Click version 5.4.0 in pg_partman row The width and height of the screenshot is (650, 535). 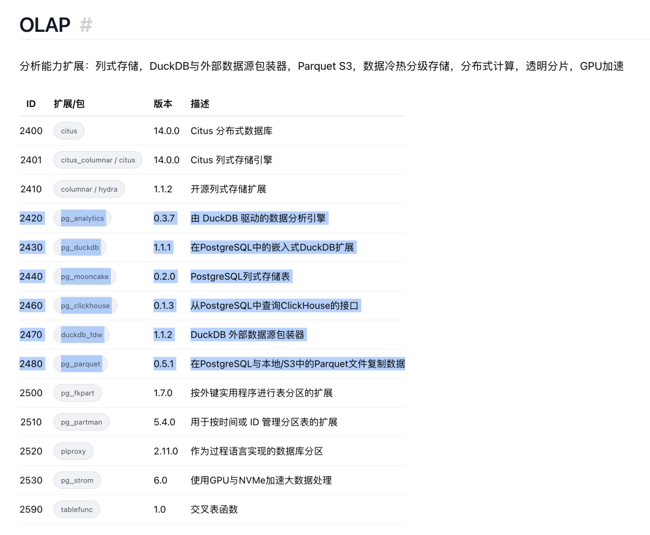[x=164, y=422]
